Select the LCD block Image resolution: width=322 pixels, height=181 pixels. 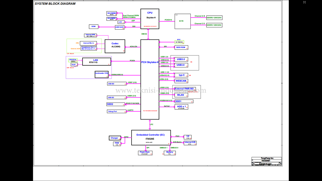click(121, 22)
